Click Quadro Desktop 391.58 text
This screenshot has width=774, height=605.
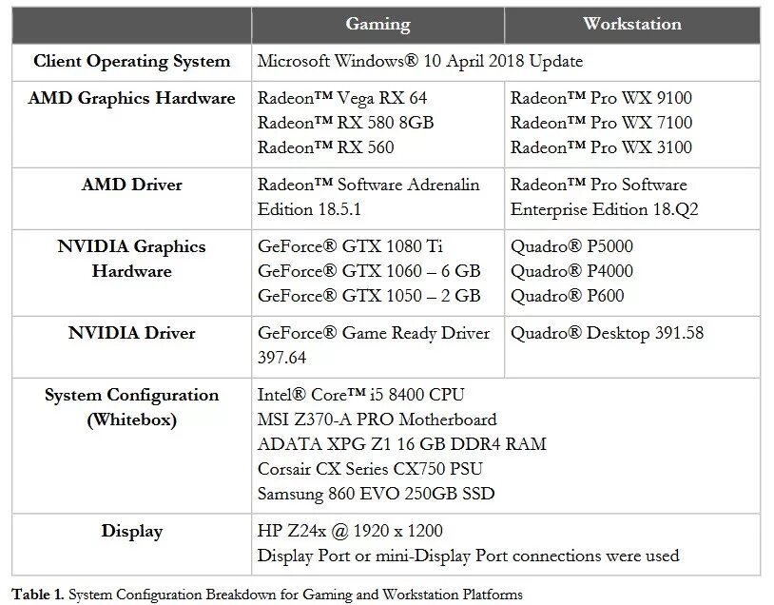pos(608,333)
